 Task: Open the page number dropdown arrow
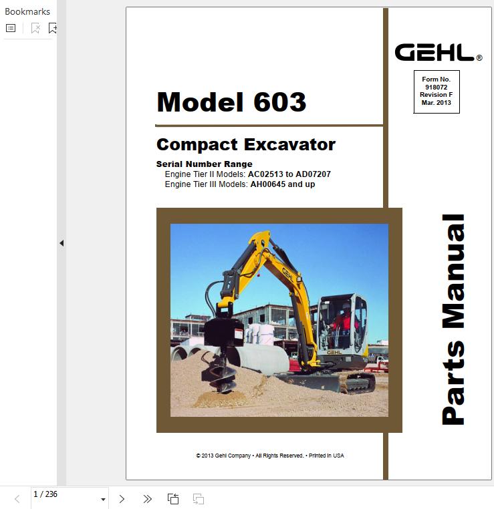pyautogui.click(x=103, y=499)
